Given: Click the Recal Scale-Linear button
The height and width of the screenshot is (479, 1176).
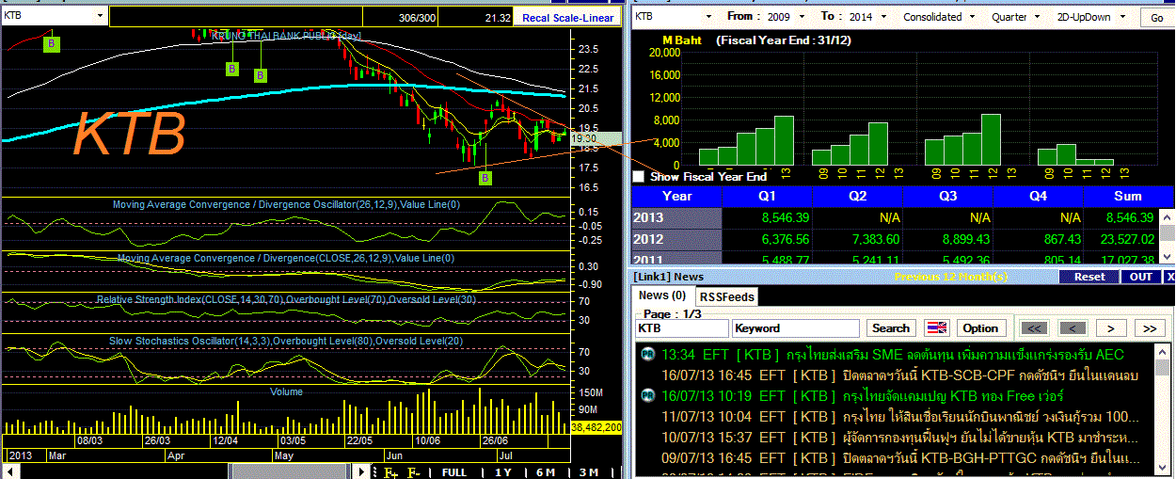Looking at the screenshot, I should click(567, 17).
